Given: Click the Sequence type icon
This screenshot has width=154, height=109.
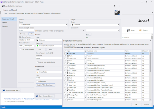Looking at the screenshot, I should click(68, 73).
